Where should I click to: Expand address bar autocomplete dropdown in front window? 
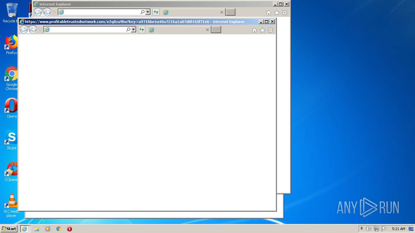133,29
